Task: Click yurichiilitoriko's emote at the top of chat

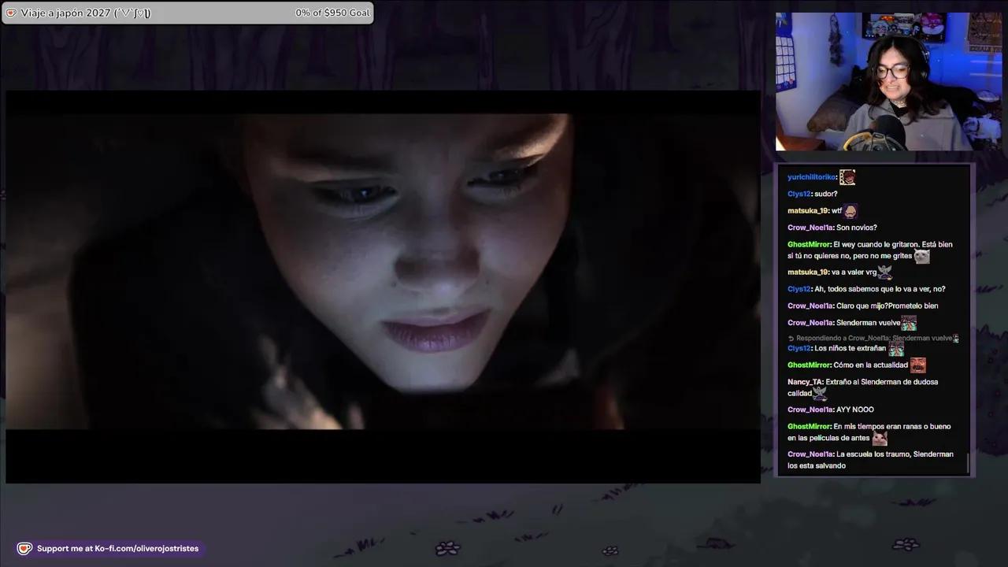Action: 847,176
